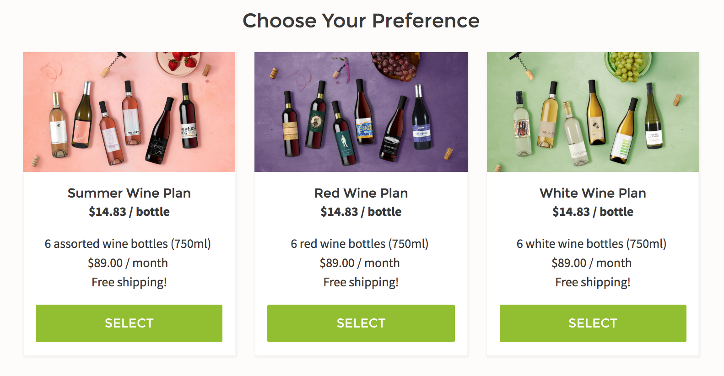Click the Choose Your Preference heading
The width and height of the screenshot is (724, 376).
(x=361, y=21)
